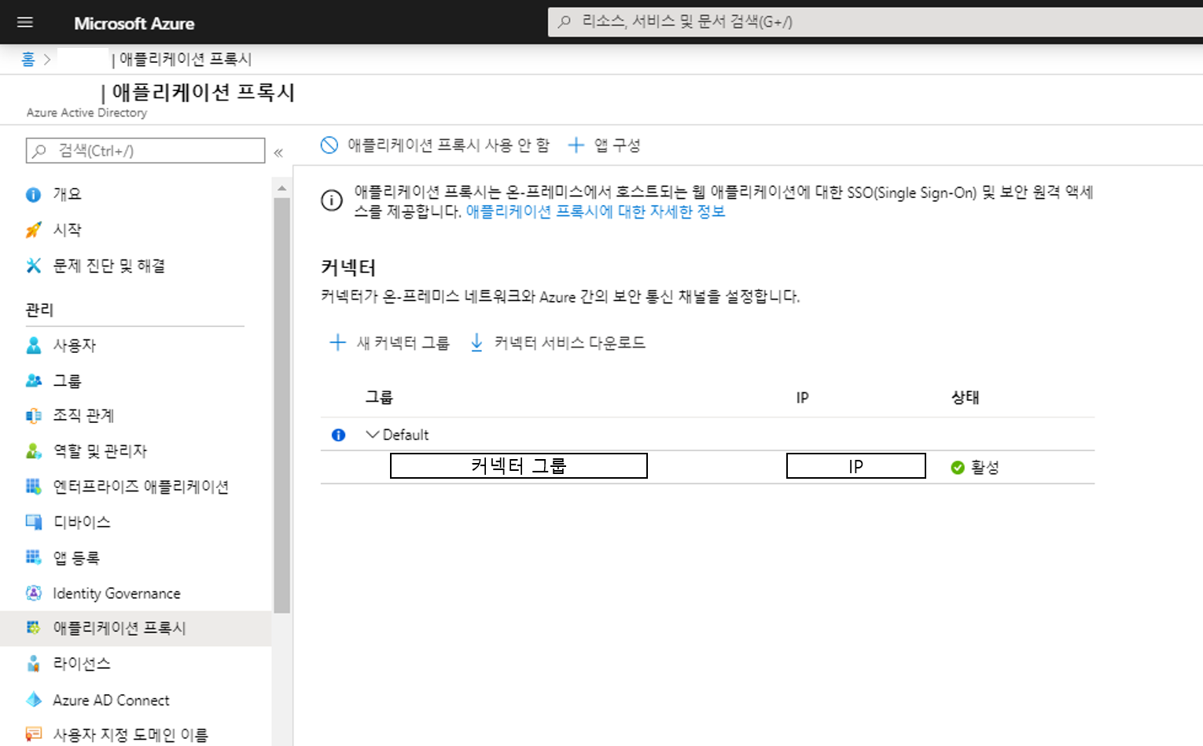The image size is (1203, 746).
Task: Click the search magnifier icon in top bar
Action: tap(564, 22)
